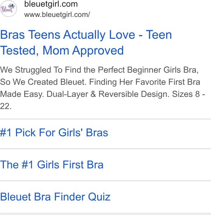
Task: Click the trailing "22." size text
Action: (x=6, y=106)
